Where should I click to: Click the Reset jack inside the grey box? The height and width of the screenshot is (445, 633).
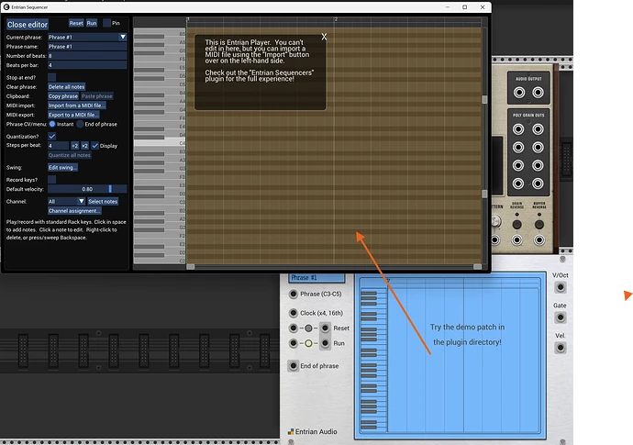[x=325, y=328]
